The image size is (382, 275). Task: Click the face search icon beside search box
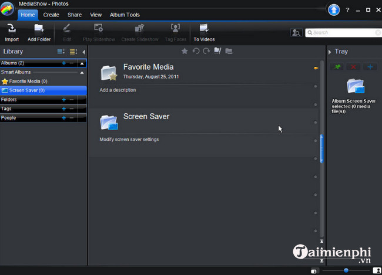(297, 33)
